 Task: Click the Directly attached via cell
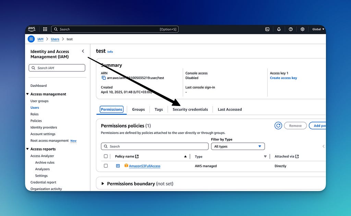click(x=280, y=166)
